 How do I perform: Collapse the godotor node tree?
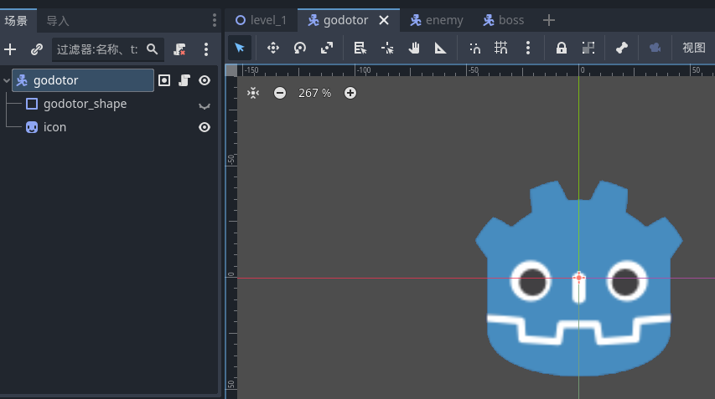[8, 81]
